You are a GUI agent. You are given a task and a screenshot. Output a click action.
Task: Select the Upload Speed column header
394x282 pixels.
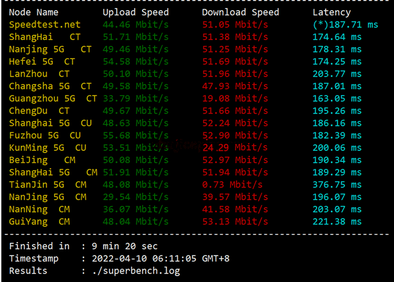(136, 12)
